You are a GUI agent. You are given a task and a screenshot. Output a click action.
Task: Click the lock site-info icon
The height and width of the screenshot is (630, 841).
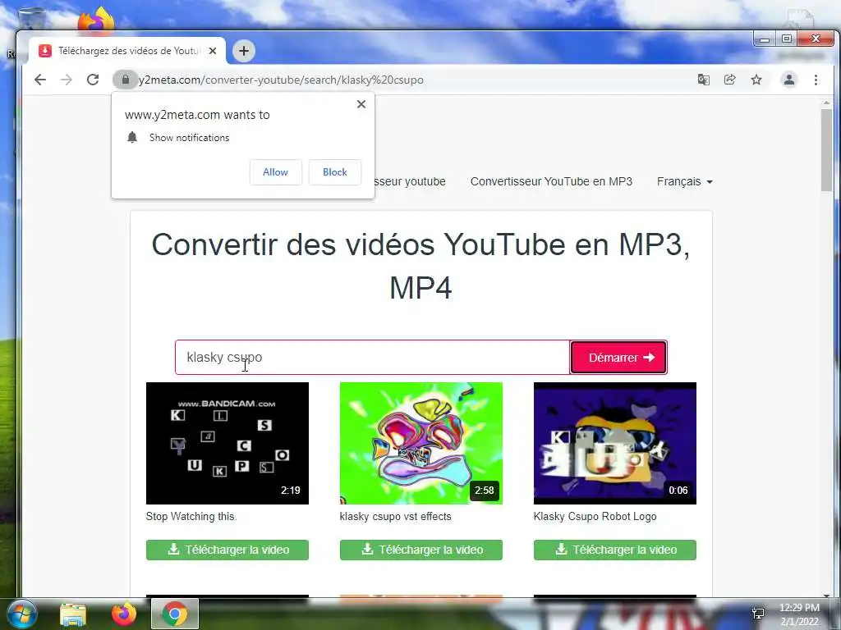(126, 80)
